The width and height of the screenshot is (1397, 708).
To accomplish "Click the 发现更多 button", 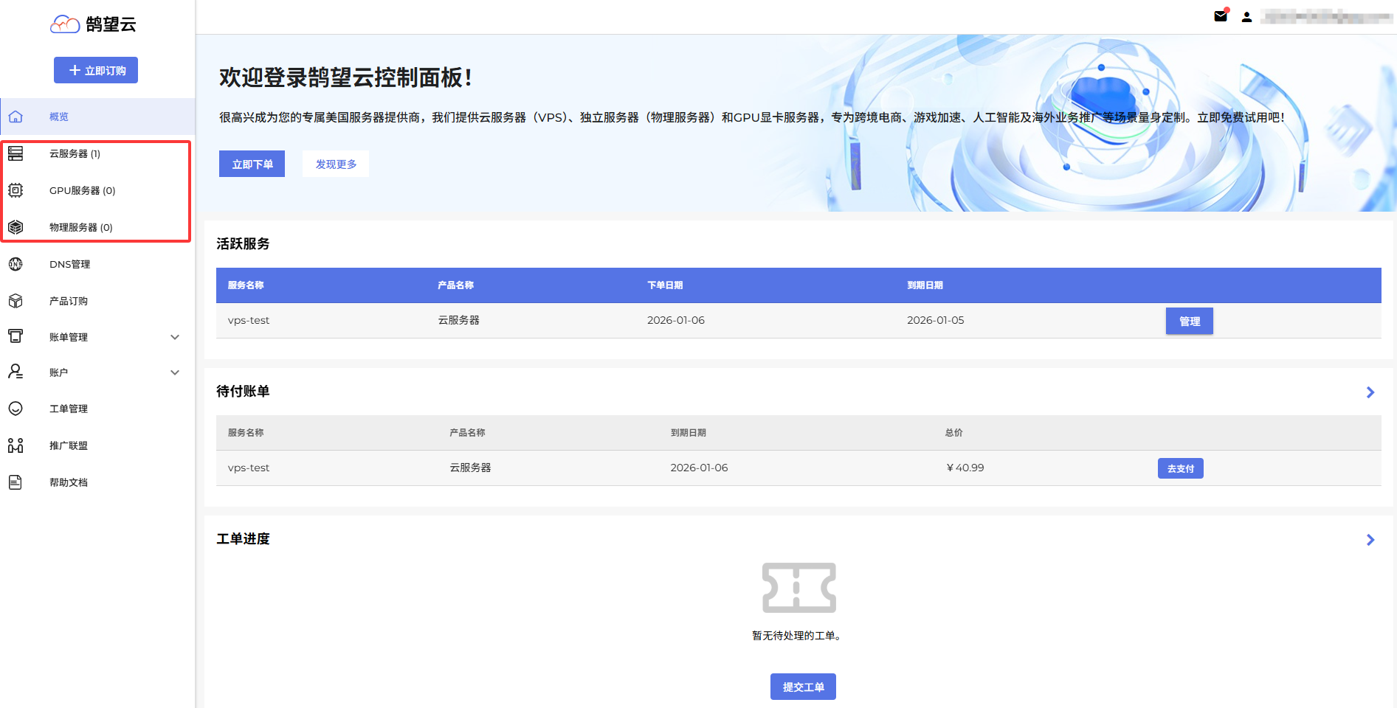I will point(336,164).
